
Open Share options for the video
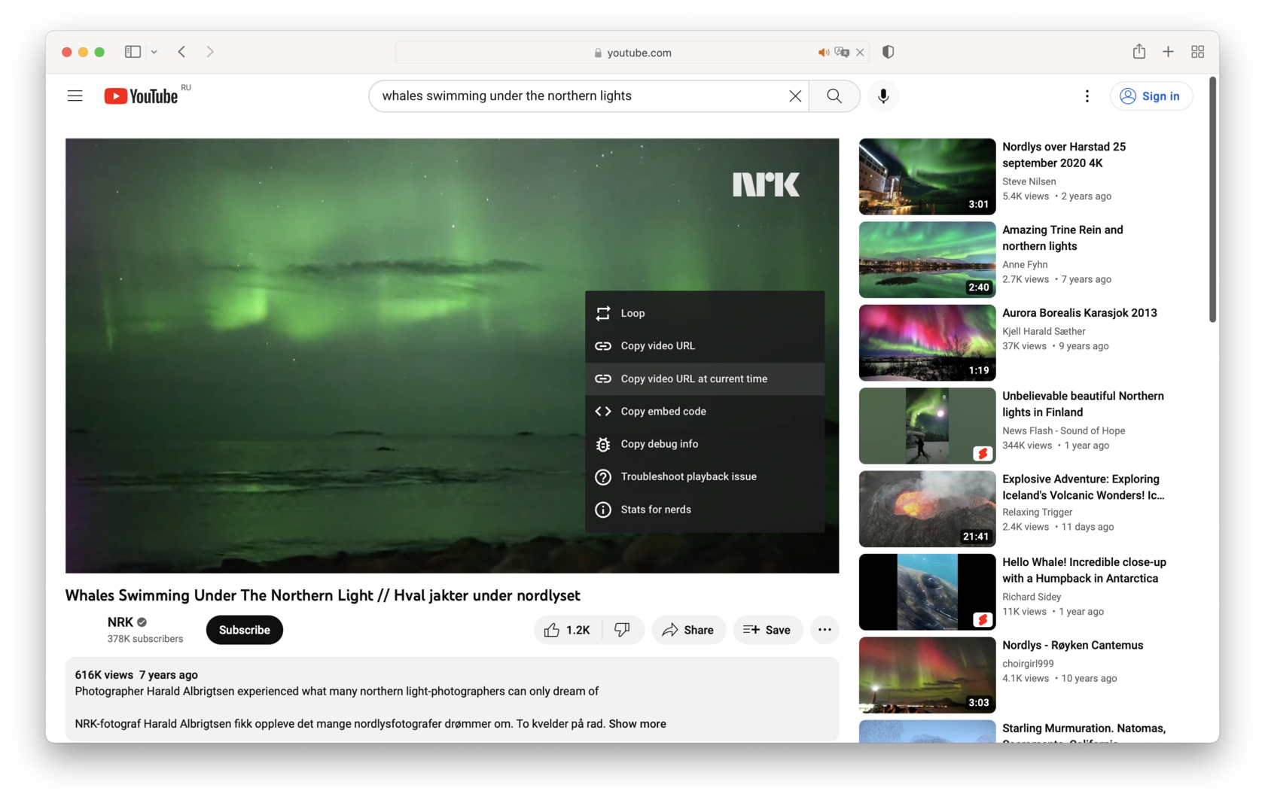click(688, 630)
